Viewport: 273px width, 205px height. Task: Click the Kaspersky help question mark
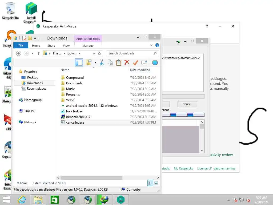[207, 26]
